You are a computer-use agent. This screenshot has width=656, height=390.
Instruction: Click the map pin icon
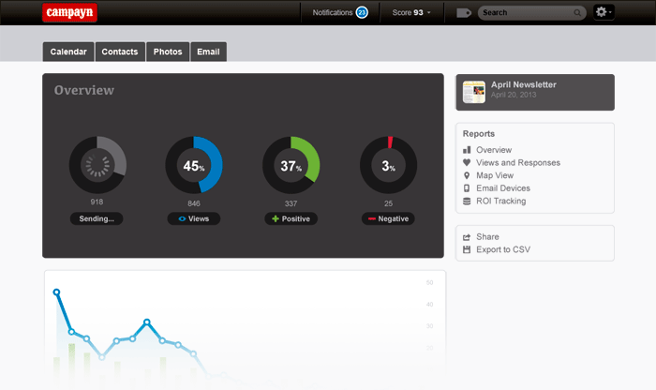pos(467,175)
